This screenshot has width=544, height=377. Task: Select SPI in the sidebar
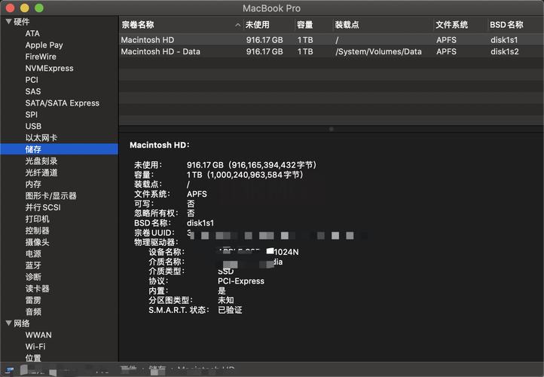[x=31, y=115]
